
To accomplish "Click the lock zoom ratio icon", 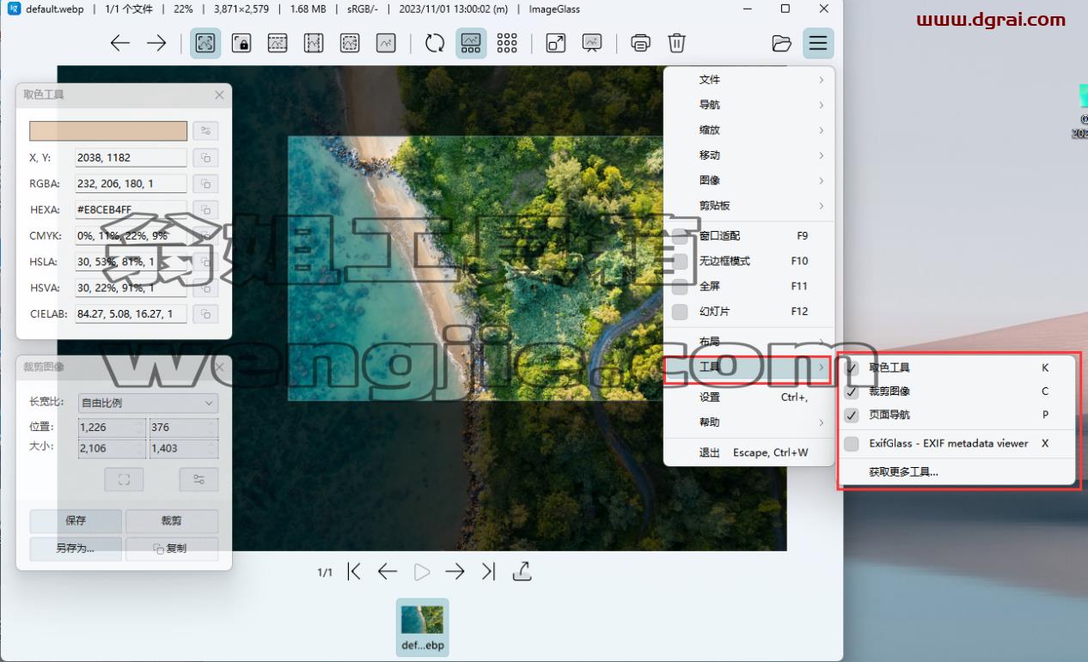I will [x=241, y=43].
